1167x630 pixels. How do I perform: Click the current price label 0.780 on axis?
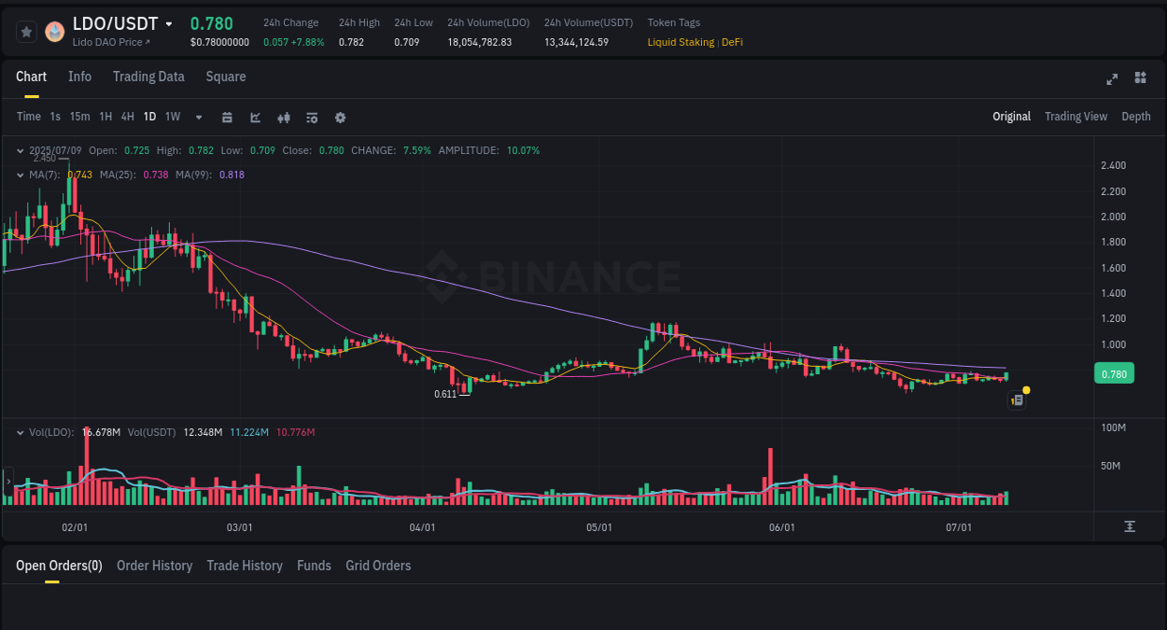coord(1114,373)
